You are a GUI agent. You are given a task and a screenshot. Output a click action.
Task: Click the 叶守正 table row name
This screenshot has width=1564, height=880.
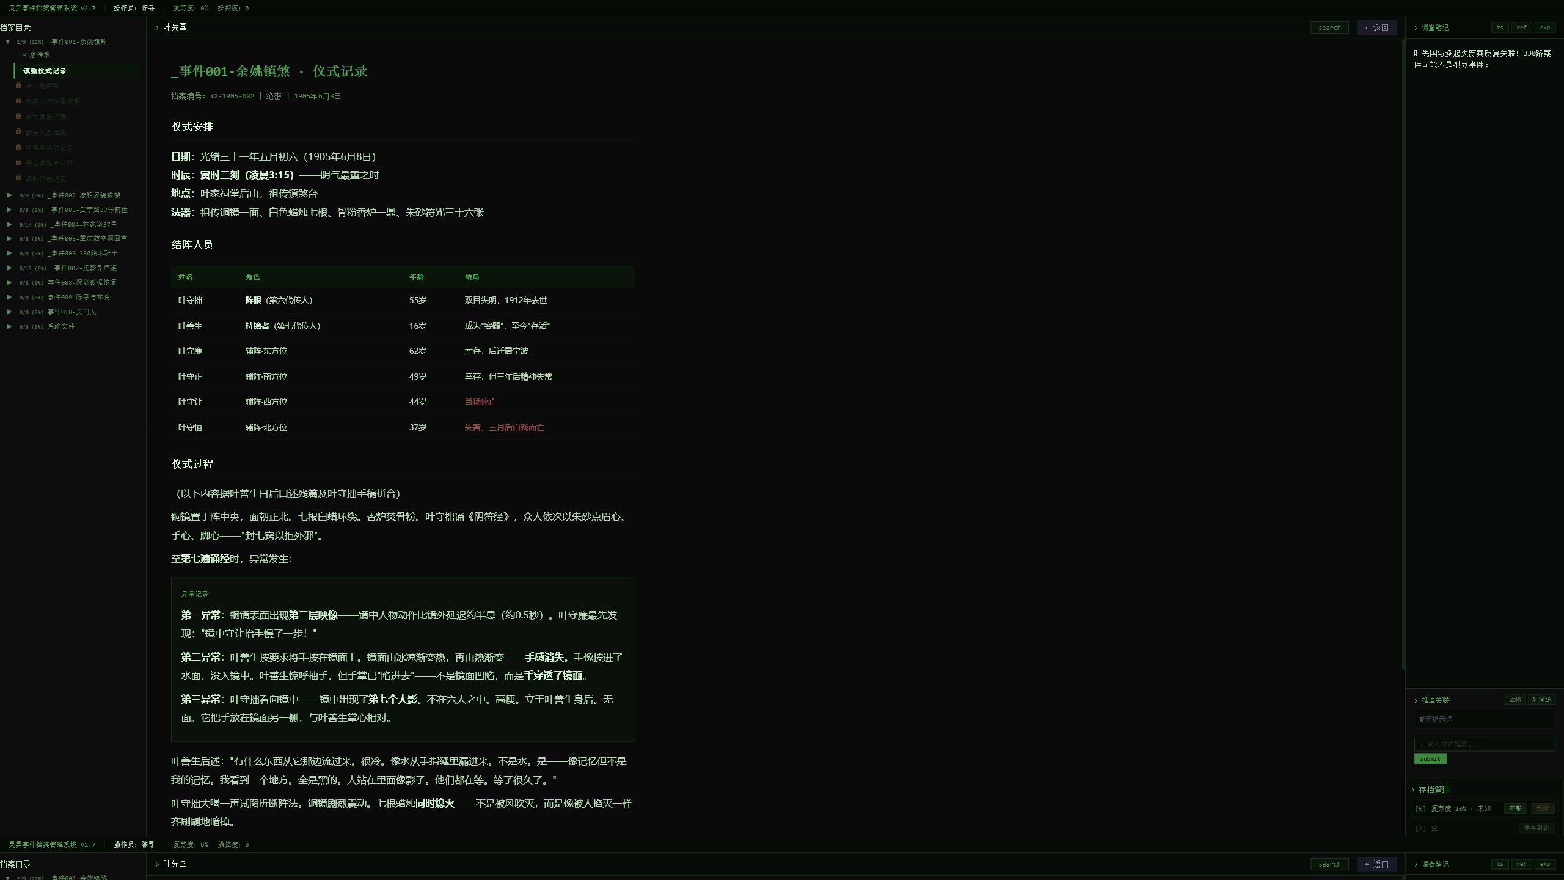(x=190, y=377)
